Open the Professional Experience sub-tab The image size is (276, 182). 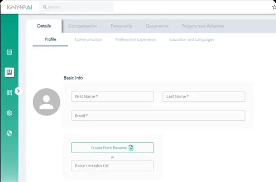coord(136,39)
